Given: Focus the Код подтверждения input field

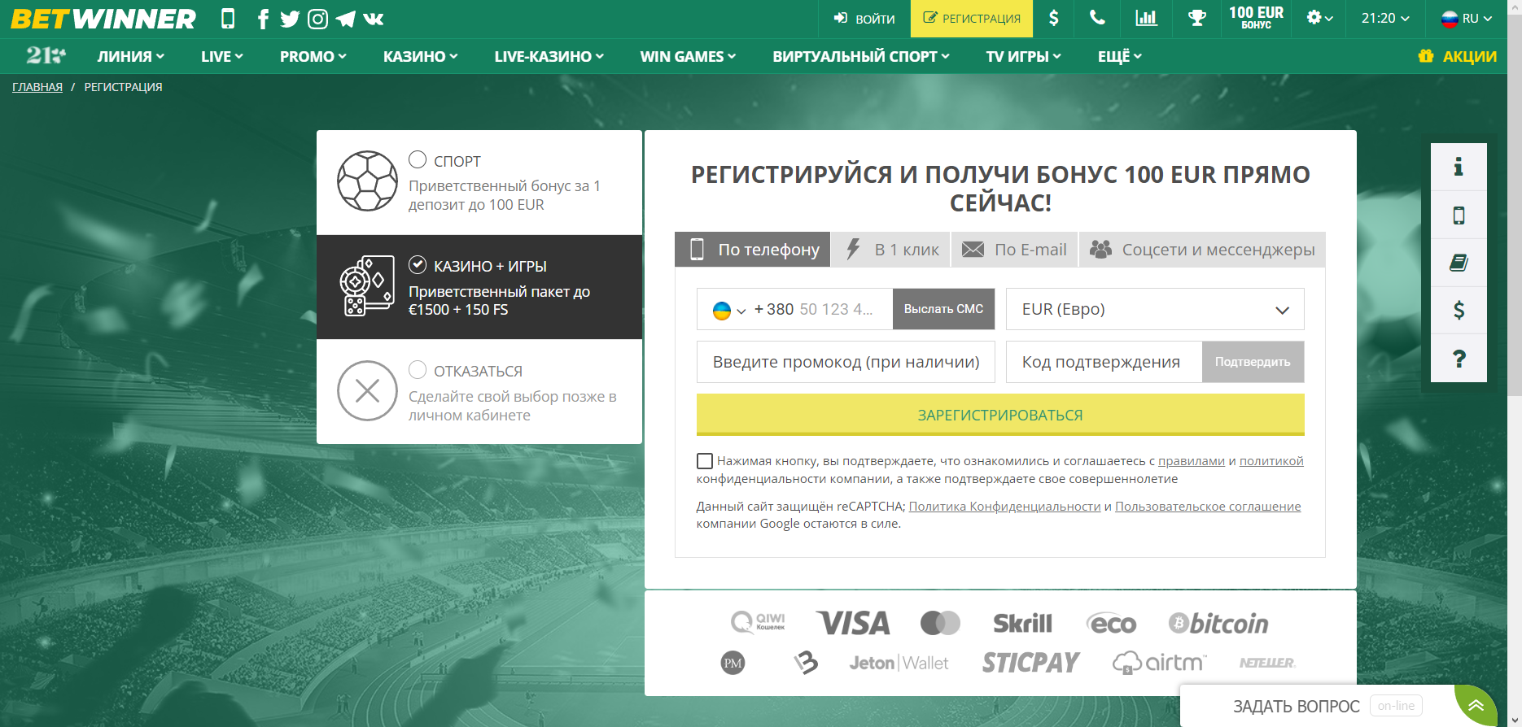Looking at the screenshot, I should click(x=1104, y=362).
